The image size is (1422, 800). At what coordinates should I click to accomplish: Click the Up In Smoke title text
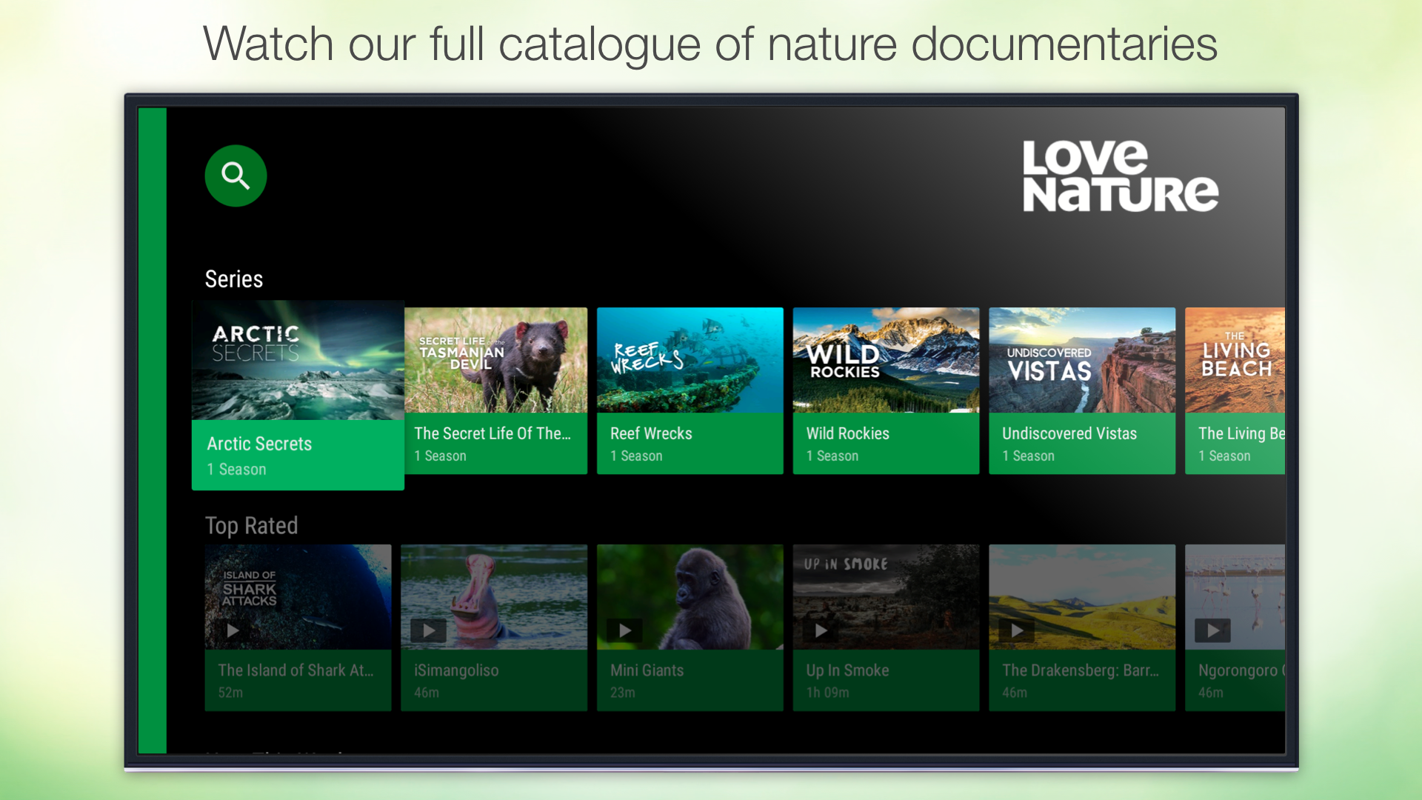pos(847,670)
